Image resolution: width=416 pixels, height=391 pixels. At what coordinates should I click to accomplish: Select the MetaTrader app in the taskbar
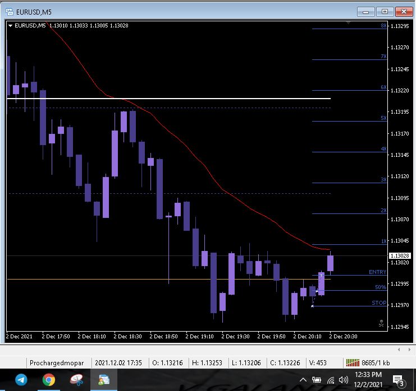(104, 380)
